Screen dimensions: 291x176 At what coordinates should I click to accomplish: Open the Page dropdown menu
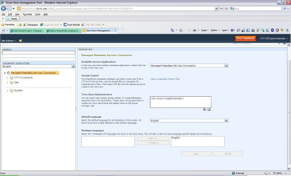click(205, 30)
